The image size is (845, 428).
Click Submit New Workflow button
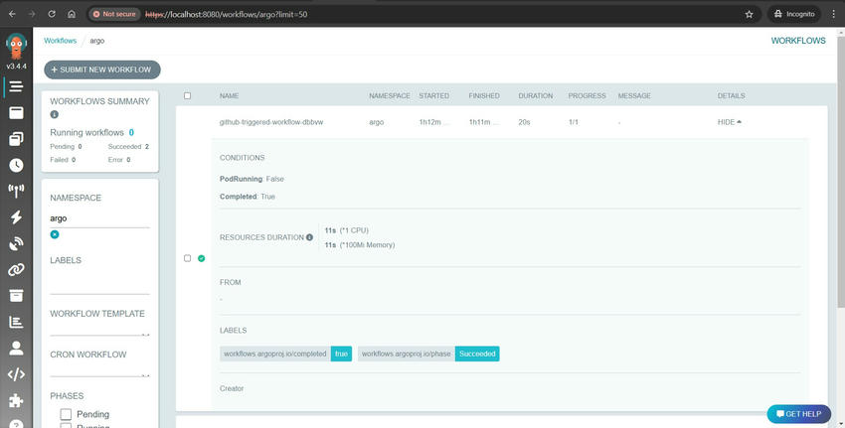pos(102,70)
